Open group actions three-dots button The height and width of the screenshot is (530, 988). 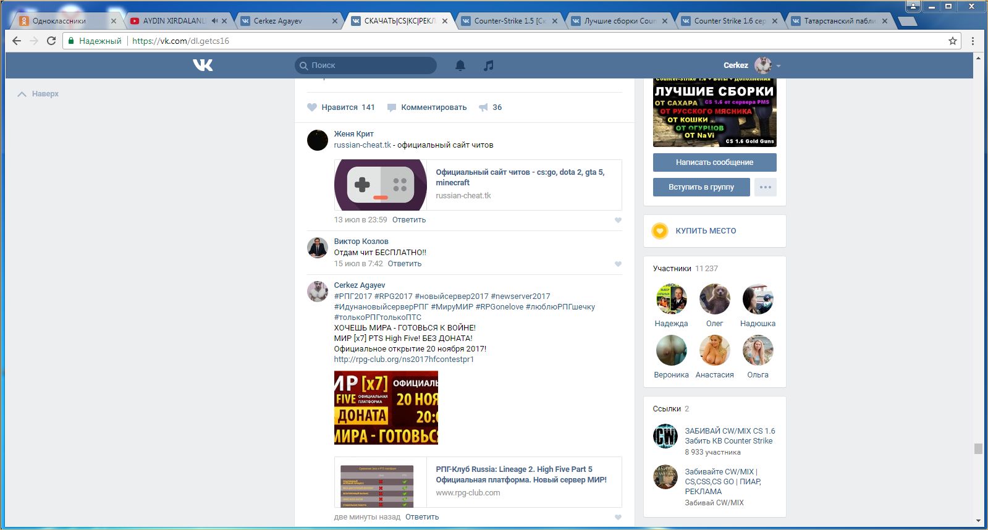[765, 187]
